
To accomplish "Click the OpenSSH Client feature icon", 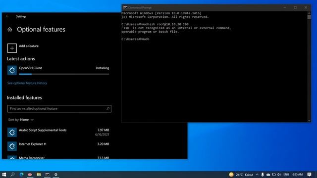I will (12, 70).
